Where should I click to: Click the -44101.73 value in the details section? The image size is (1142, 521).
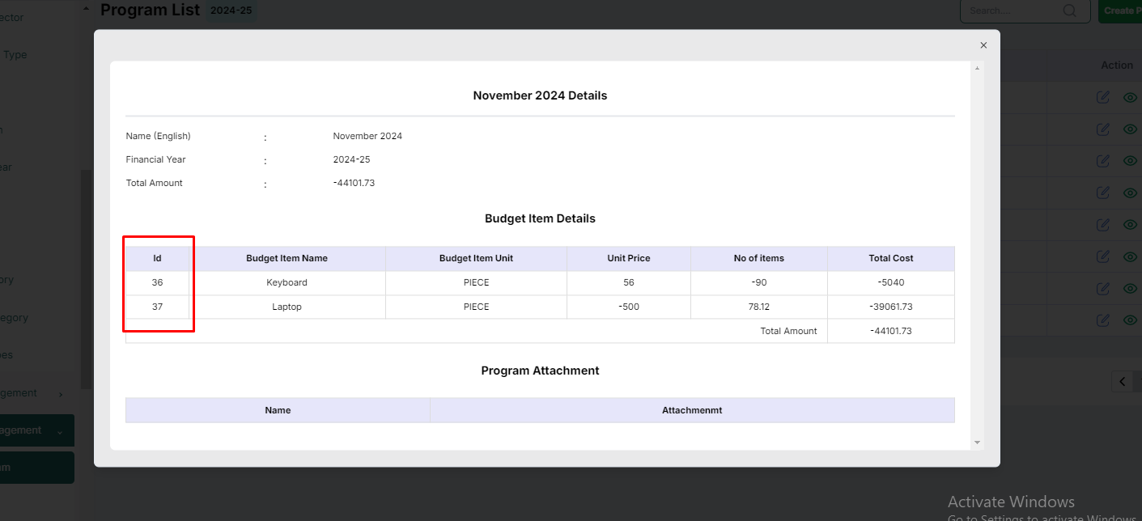tap(354, 183)
